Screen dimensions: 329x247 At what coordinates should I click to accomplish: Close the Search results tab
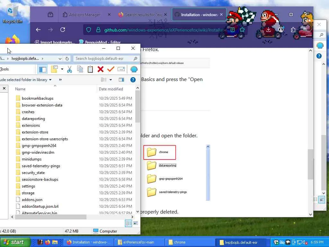pos(165,15)
